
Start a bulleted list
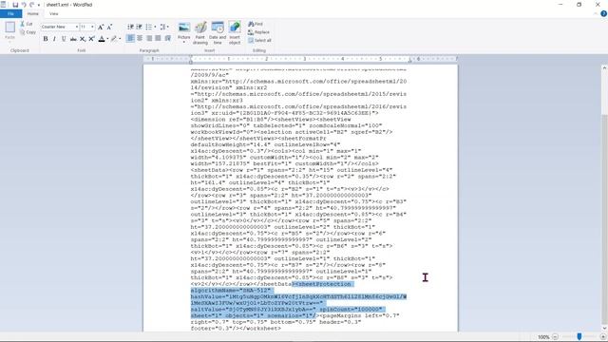pos(148,27)
